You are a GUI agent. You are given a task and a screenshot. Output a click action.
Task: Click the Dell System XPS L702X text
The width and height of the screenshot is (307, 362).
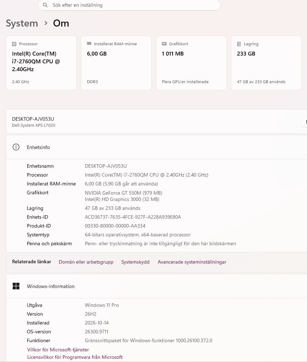pos(34,125)
